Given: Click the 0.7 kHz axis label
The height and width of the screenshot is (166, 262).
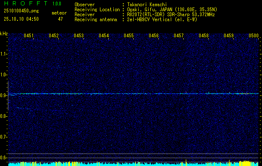Looking at the screenshot, I should [4, 137].
